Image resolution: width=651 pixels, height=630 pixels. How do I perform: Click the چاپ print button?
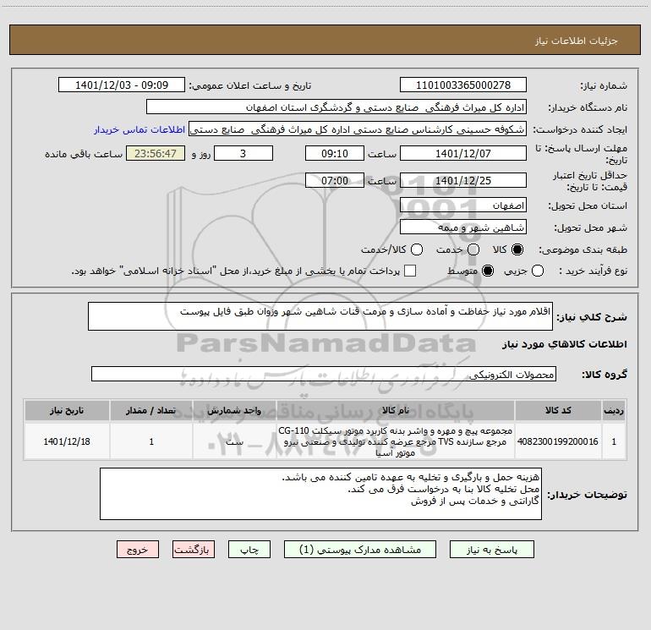click(x=249, y=550)
